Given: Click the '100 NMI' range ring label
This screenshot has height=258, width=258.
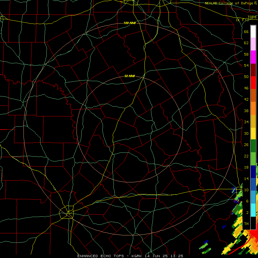Looking at the screenshot, I should (130, 23).
